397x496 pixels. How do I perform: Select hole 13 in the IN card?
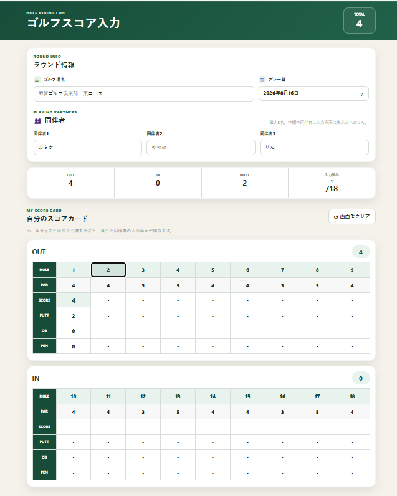tap(178, 396)
